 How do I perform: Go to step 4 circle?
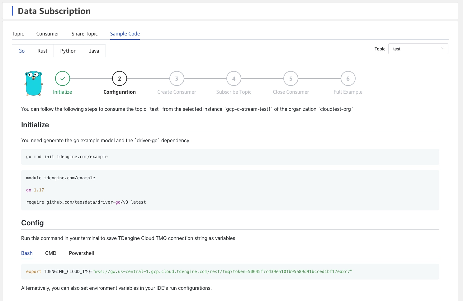pyautogui.click(x=234, y=78)
